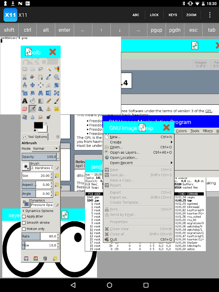Enable the Motion only checkbox
Viewport: 219px width, 292px height.
pos(24,229)
